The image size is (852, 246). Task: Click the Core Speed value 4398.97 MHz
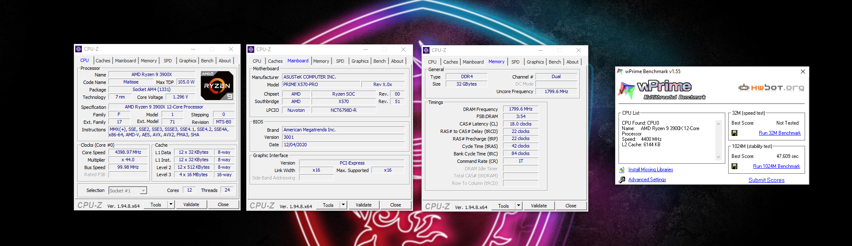tap(128, 152)
